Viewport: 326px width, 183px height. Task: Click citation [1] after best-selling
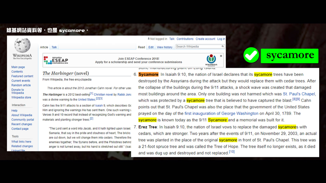click(92, 93)
